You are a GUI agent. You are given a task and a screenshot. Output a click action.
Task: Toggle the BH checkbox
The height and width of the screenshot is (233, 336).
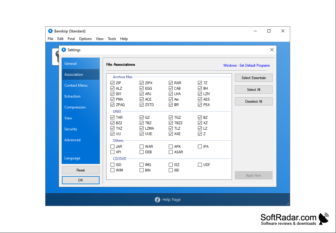tap(200, 88)
